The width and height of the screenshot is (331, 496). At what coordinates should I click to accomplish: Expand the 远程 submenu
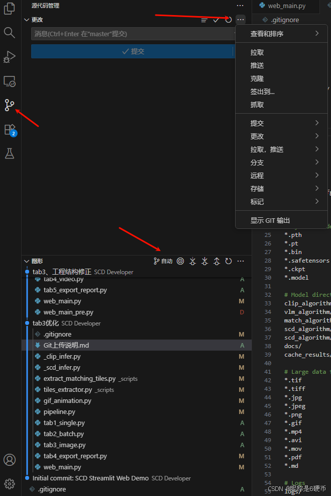(281, 176)
